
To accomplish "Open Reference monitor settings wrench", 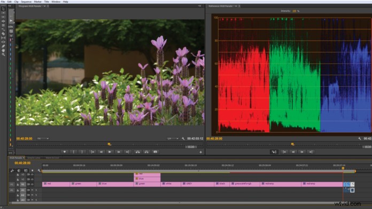I will click(360, 139).
